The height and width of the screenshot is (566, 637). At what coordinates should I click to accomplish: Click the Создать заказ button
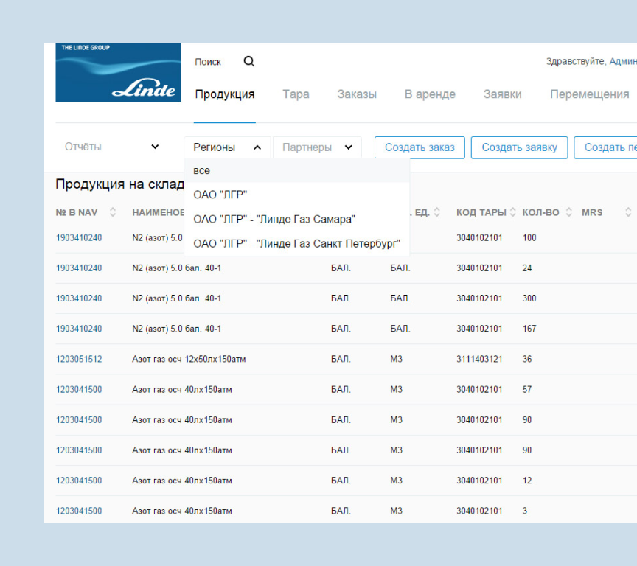pyautogui.click(x=420, y=147)
